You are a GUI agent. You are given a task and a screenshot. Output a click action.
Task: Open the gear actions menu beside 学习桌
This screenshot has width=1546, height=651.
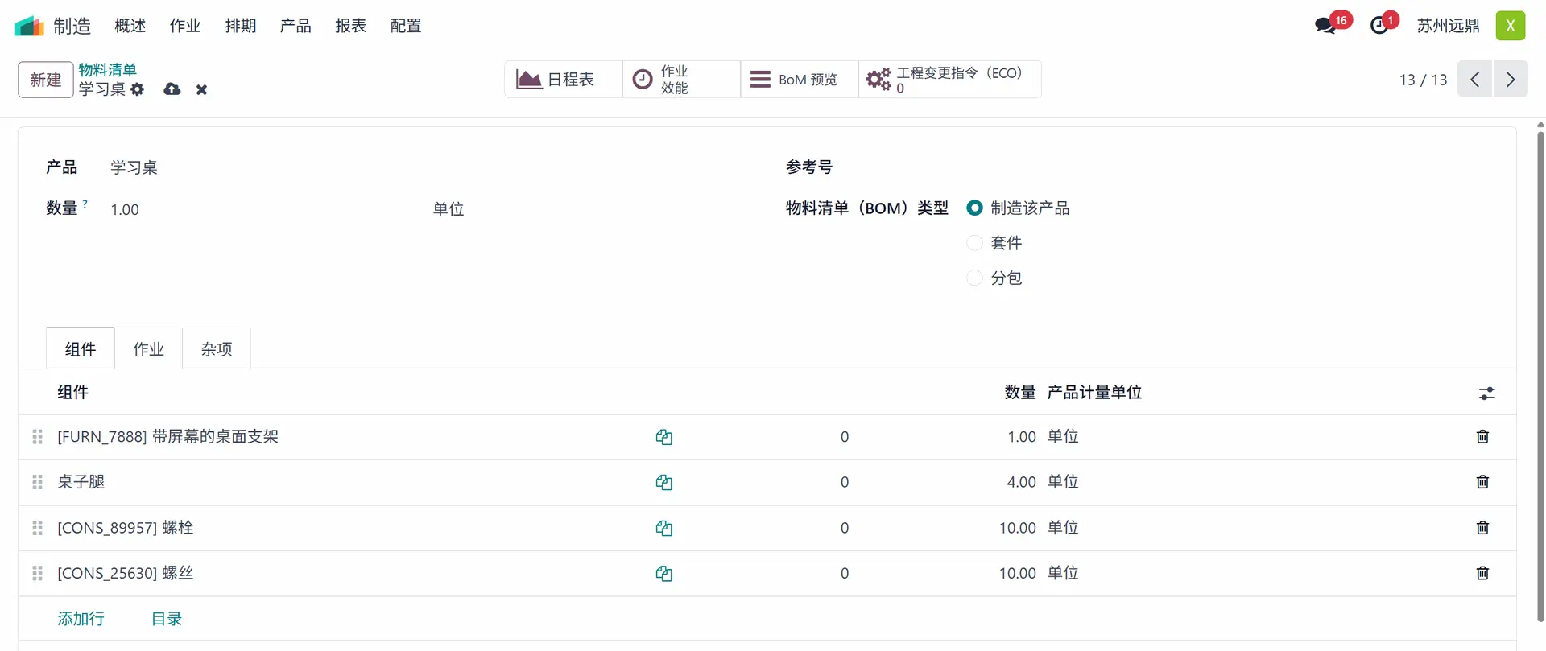click(x=138, y=89)
